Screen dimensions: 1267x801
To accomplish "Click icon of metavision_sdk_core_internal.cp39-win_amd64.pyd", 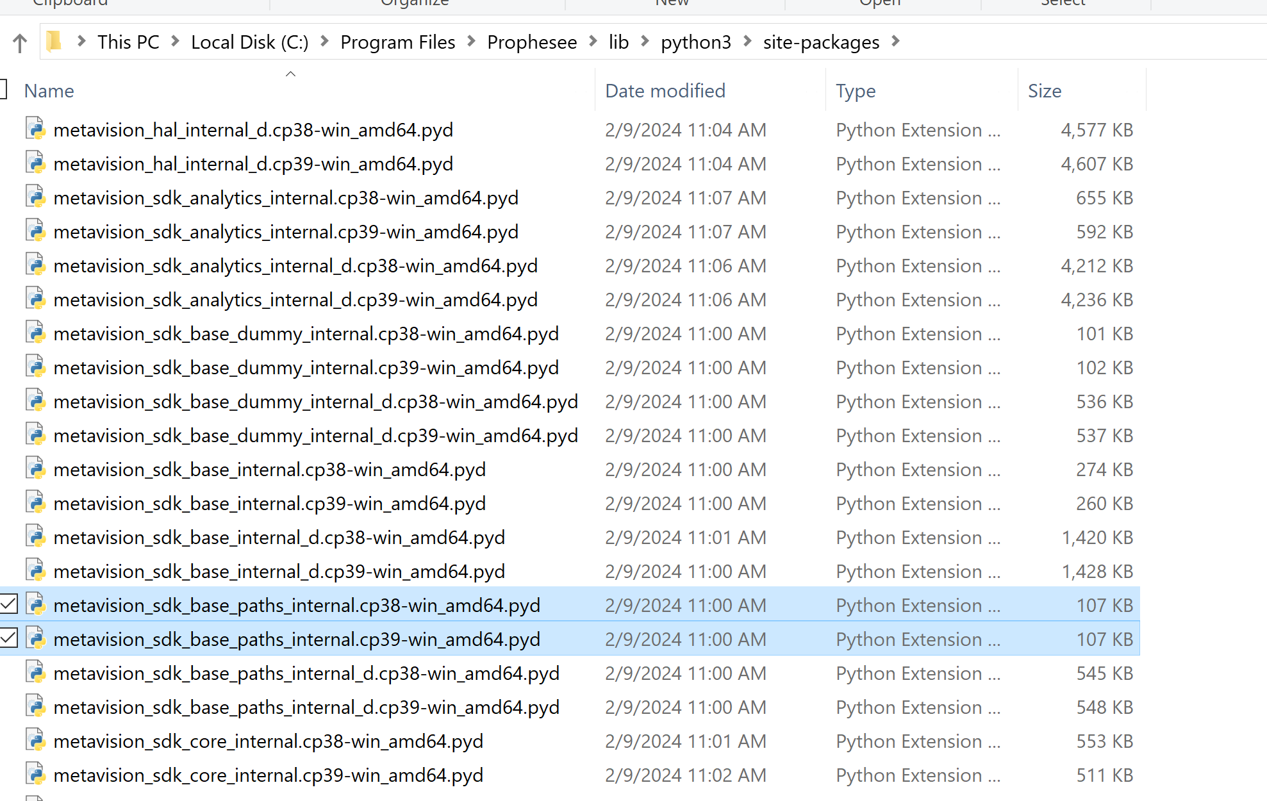I will [x=36, y=774].
